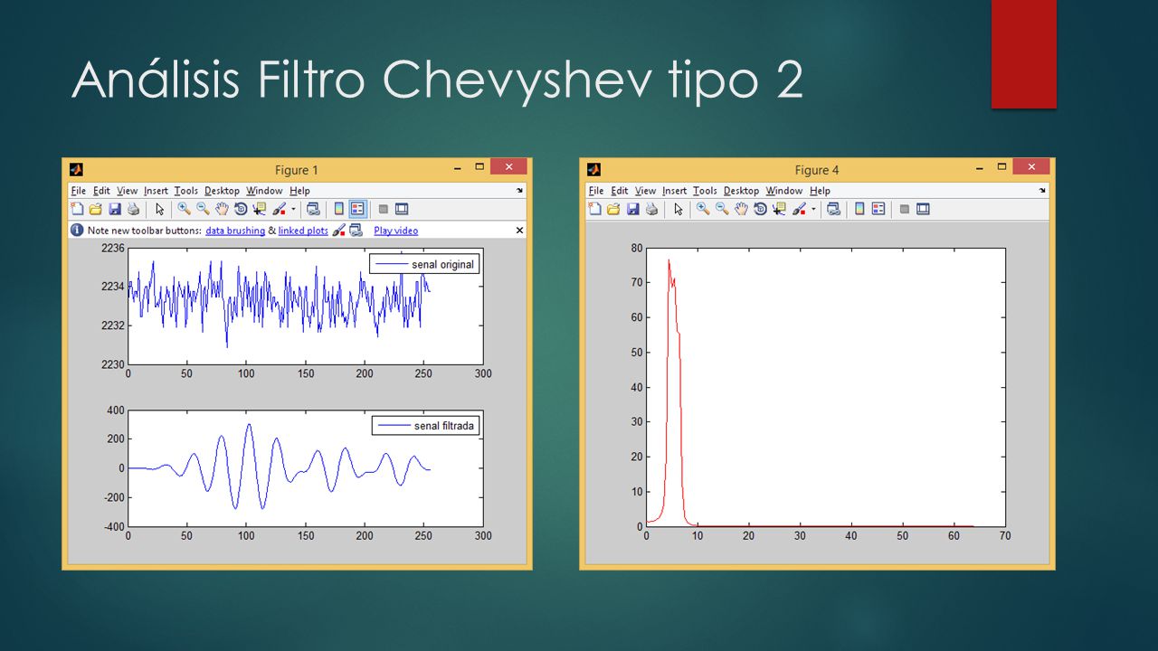Print Figure 1 using the printer icon

[x=133, y=209]
